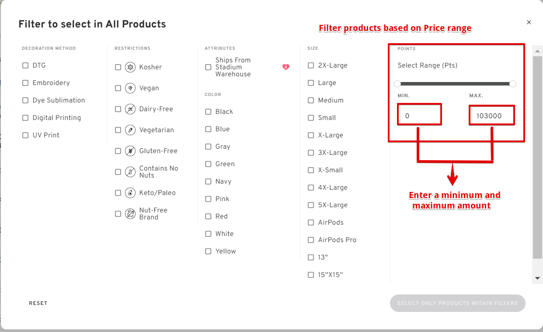Image resolution: width=543 pixels, height=332 pixels.
Task: Click the pink heart warehouse icon
Action: point(286,67)
